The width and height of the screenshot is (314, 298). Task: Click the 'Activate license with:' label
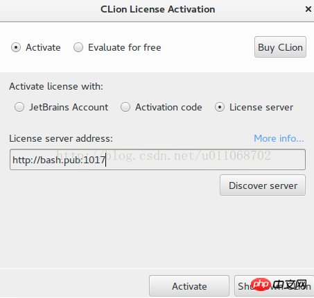(56, 86)
